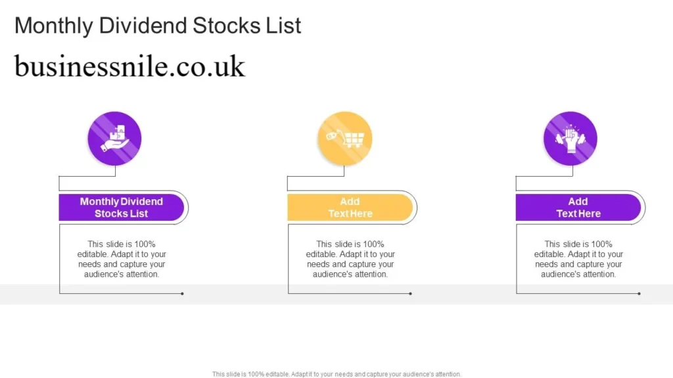Click the businessnile.co.uk text

click(129, 66)
